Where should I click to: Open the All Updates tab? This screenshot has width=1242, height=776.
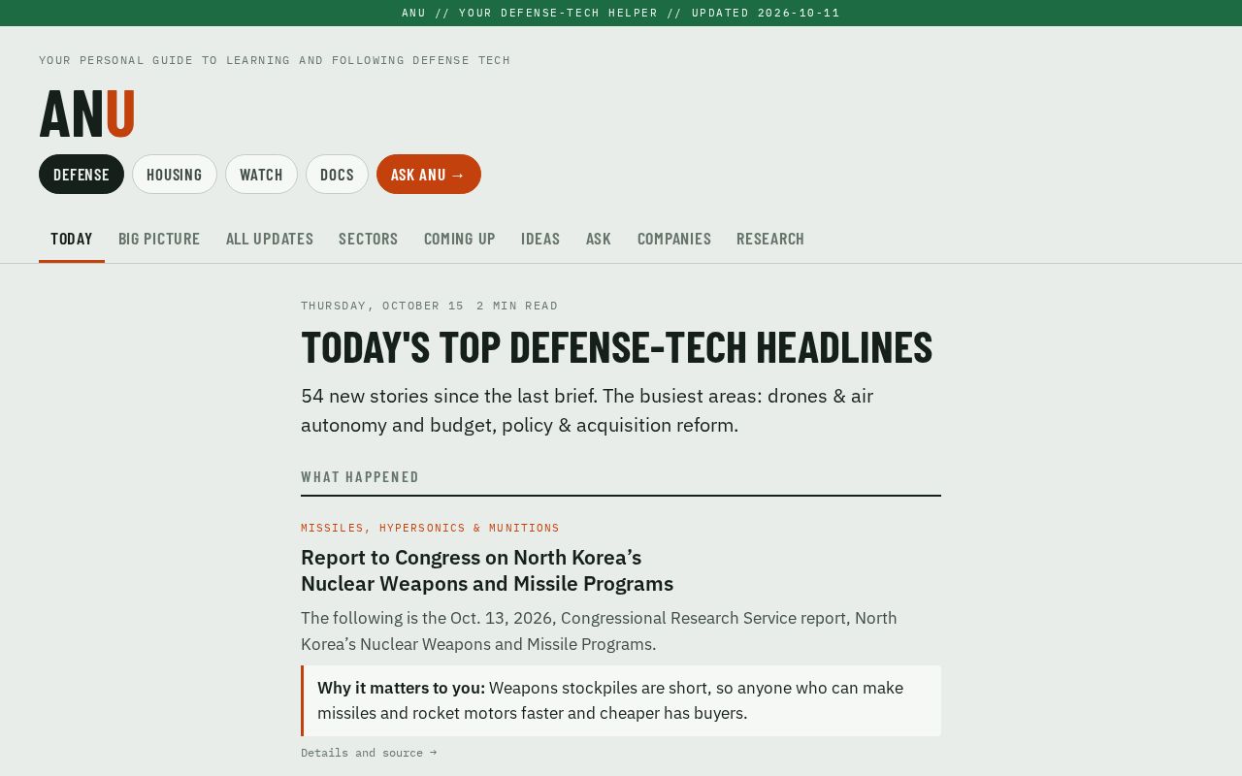tap(270, 239)
